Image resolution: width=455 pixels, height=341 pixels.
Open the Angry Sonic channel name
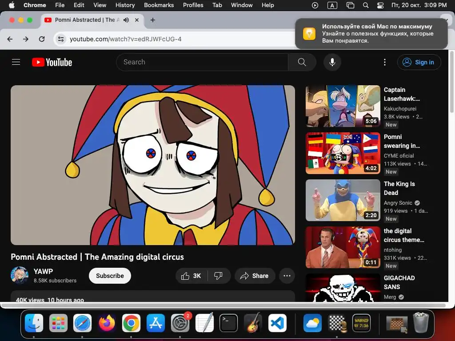click(x=398, y=203)
